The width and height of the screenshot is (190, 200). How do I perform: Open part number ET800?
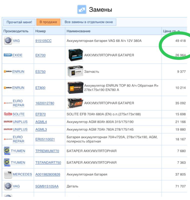40,88
